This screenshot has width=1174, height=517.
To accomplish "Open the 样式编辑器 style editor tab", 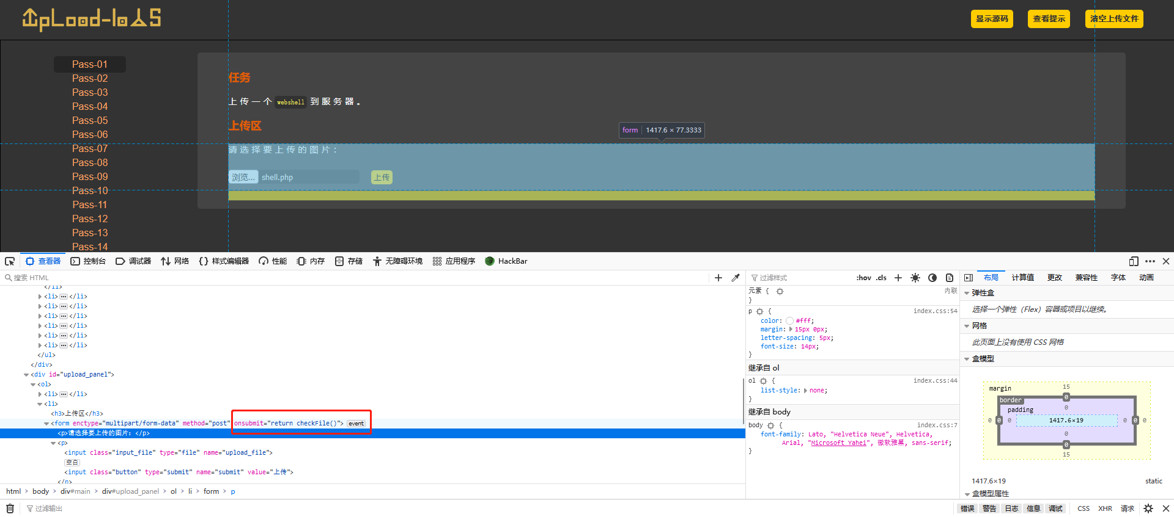I will 224,261.
